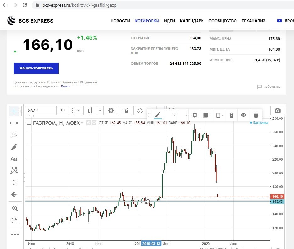Toggle drawing visibility with eye icon
294x249 pixels.
(244, 115)
